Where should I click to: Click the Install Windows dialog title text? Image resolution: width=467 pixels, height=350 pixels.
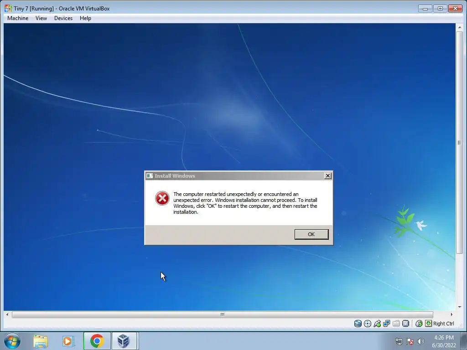pos(175,176)
